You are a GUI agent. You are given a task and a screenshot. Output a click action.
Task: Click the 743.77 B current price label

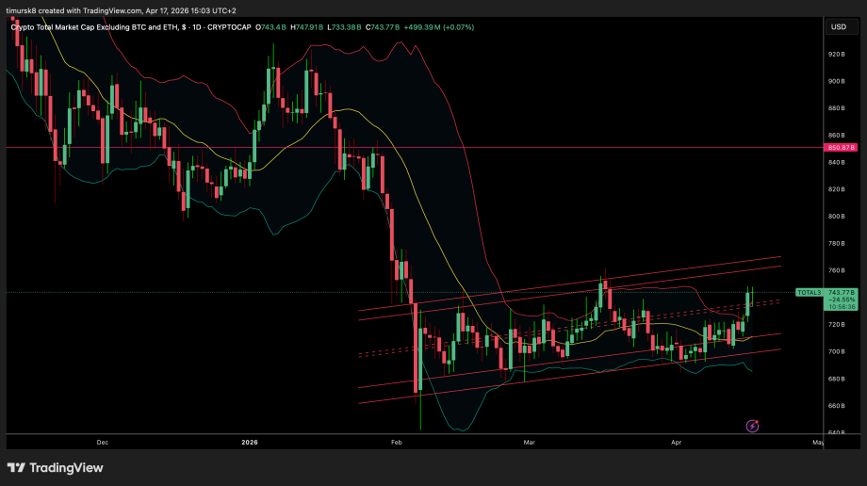pyautogui.click(x=840, y=292)
